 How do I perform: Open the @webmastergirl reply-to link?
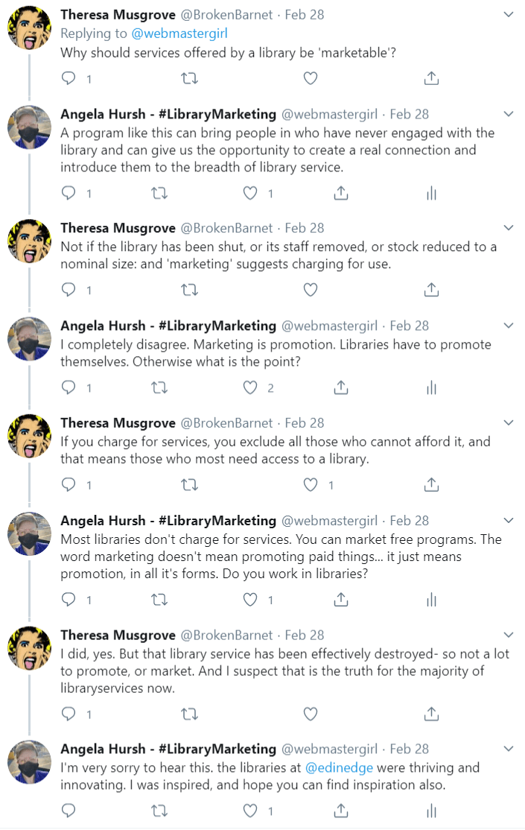(x=179, y=34)
